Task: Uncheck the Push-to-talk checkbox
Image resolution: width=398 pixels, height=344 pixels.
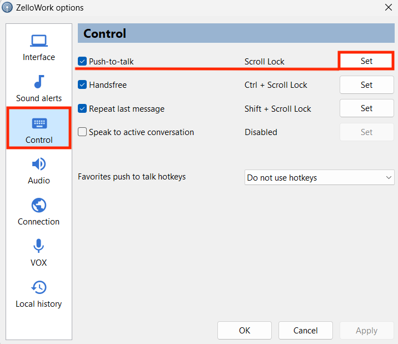Action: [x=82, y=61]
